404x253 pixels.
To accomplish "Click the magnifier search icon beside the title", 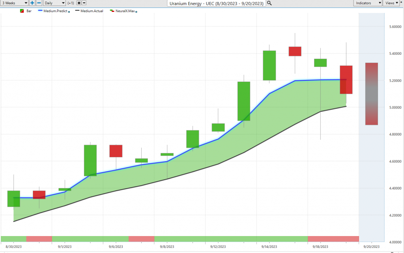I will [x=269, y=3].
